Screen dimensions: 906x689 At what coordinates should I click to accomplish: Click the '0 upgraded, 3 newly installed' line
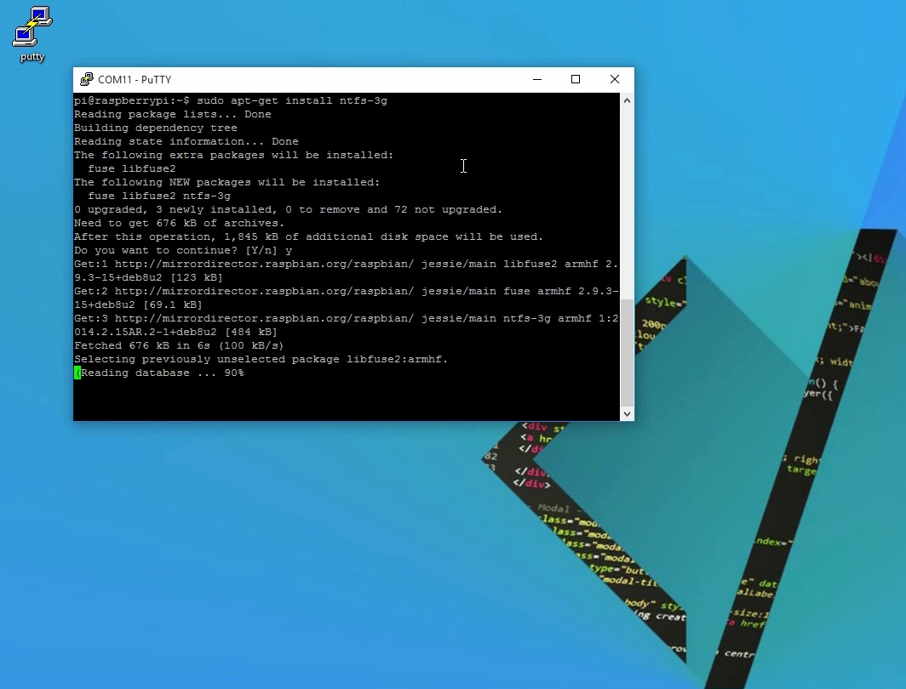pyautogui.click(x=289, y=209)
